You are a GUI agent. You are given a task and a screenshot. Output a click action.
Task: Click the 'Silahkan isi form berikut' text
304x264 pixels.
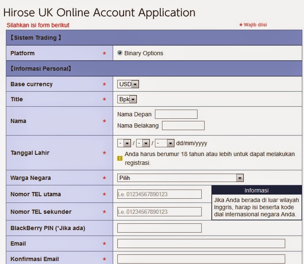pyautogui.click(x=38, y=25)
